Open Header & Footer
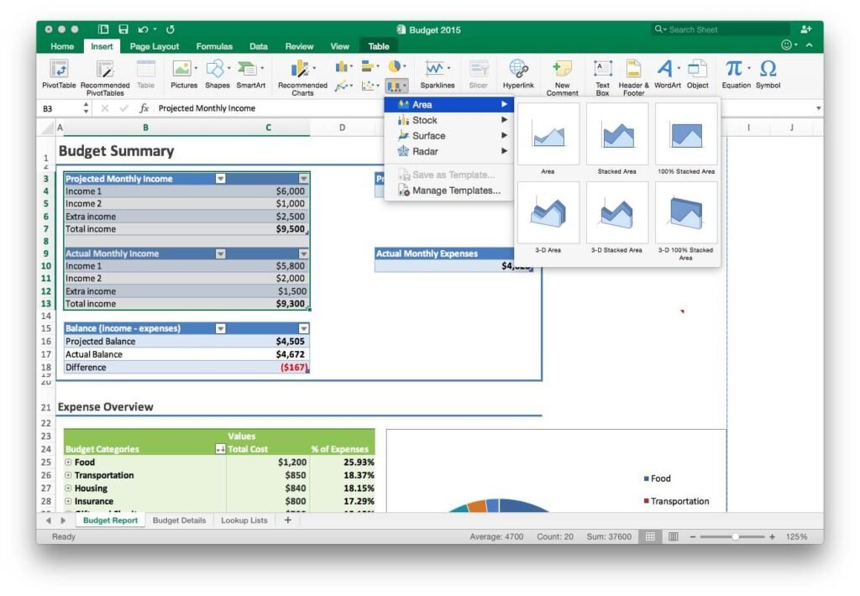Screen dimensions: 860x596 [633, 77]
